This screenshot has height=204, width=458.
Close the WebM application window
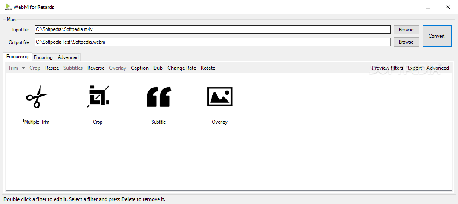tap(447, 7)
